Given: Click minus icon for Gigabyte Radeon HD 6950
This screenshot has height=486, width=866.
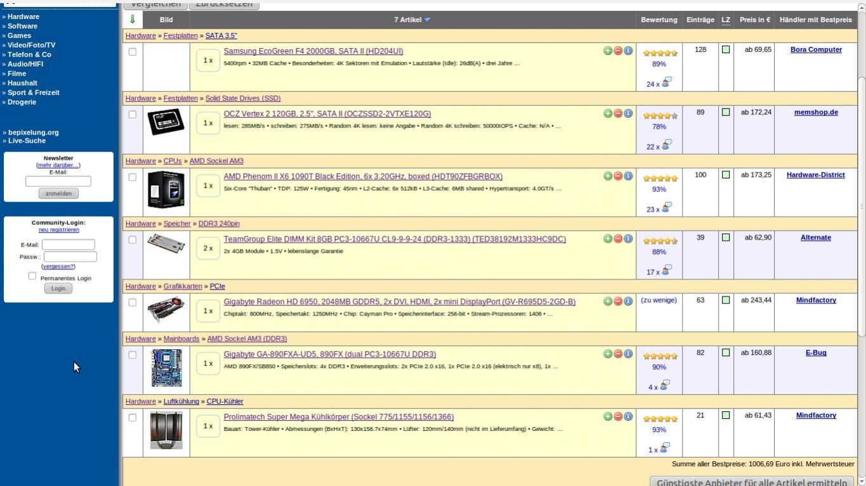Looking at the screenshot, I should point(618,302).
